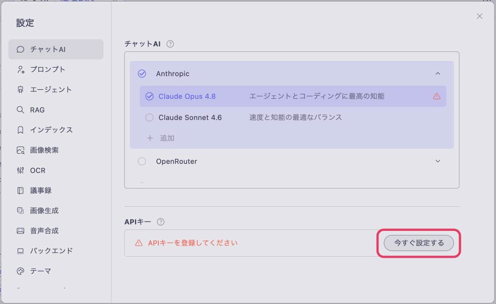The image size is (496, 304).
Task: Expand the OpenRouter provider section chevron
Action: point(438,161)
